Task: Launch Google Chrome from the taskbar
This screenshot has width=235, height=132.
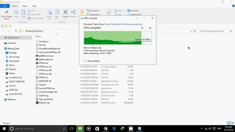Action: [x=105, y=129]
